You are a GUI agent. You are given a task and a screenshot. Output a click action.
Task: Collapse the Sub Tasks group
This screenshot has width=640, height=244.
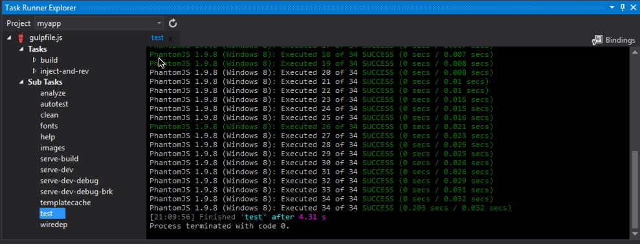(x=21, y=82)
